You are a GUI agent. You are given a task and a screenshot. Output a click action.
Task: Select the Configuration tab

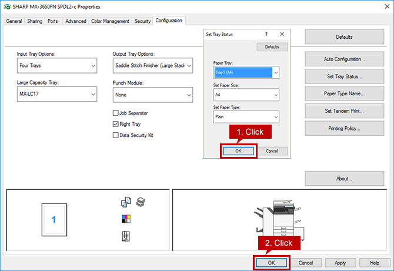(x=169, y=21)
